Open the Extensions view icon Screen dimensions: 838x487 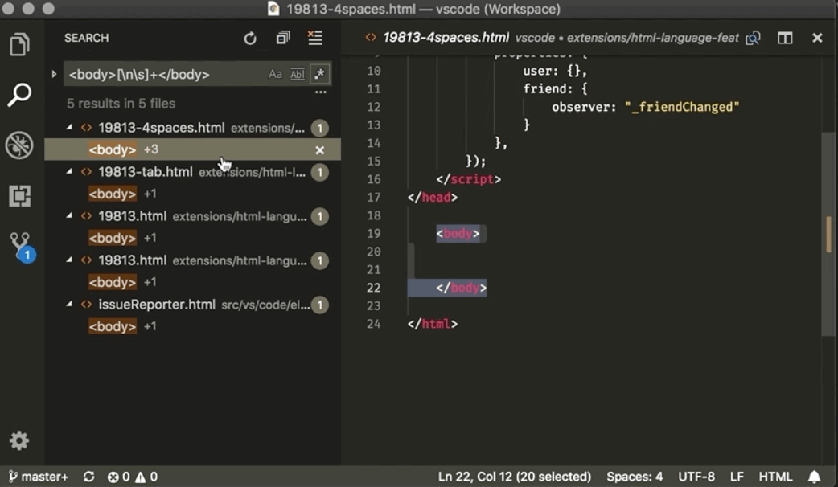(x=20, y=196)
